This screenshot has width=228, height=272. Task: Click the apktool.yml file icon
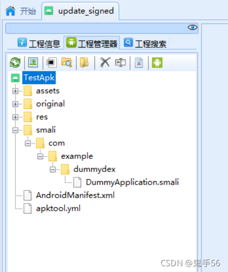[28, 208]
